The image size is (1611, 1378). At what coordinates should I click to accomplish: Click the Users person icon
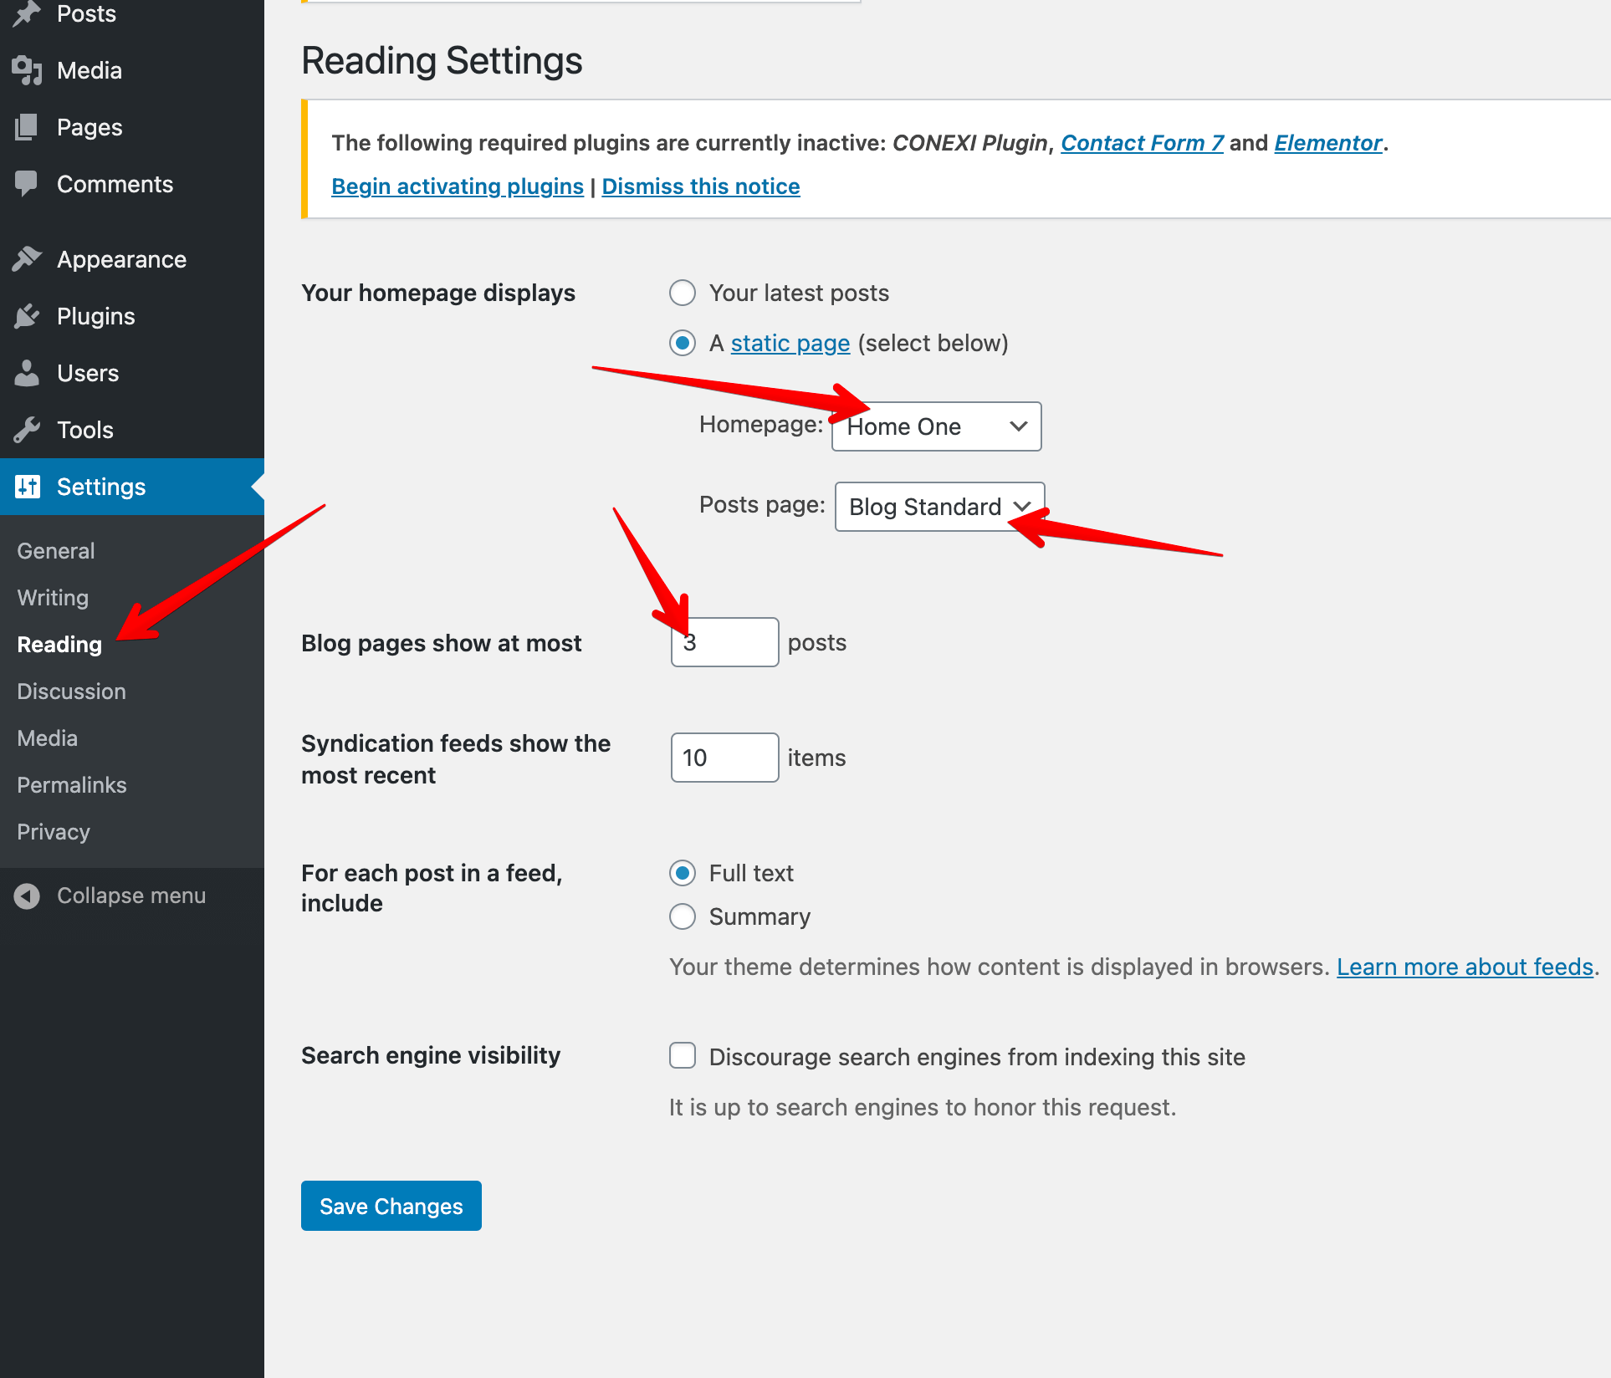27,373
